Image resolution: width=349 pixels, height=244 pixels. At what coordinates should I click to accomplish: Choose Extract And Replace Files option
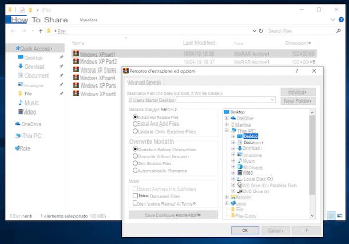tap(135, 117)
